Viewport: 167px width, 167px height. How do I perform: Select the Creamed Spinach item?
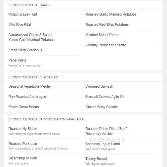coord(99,86)
